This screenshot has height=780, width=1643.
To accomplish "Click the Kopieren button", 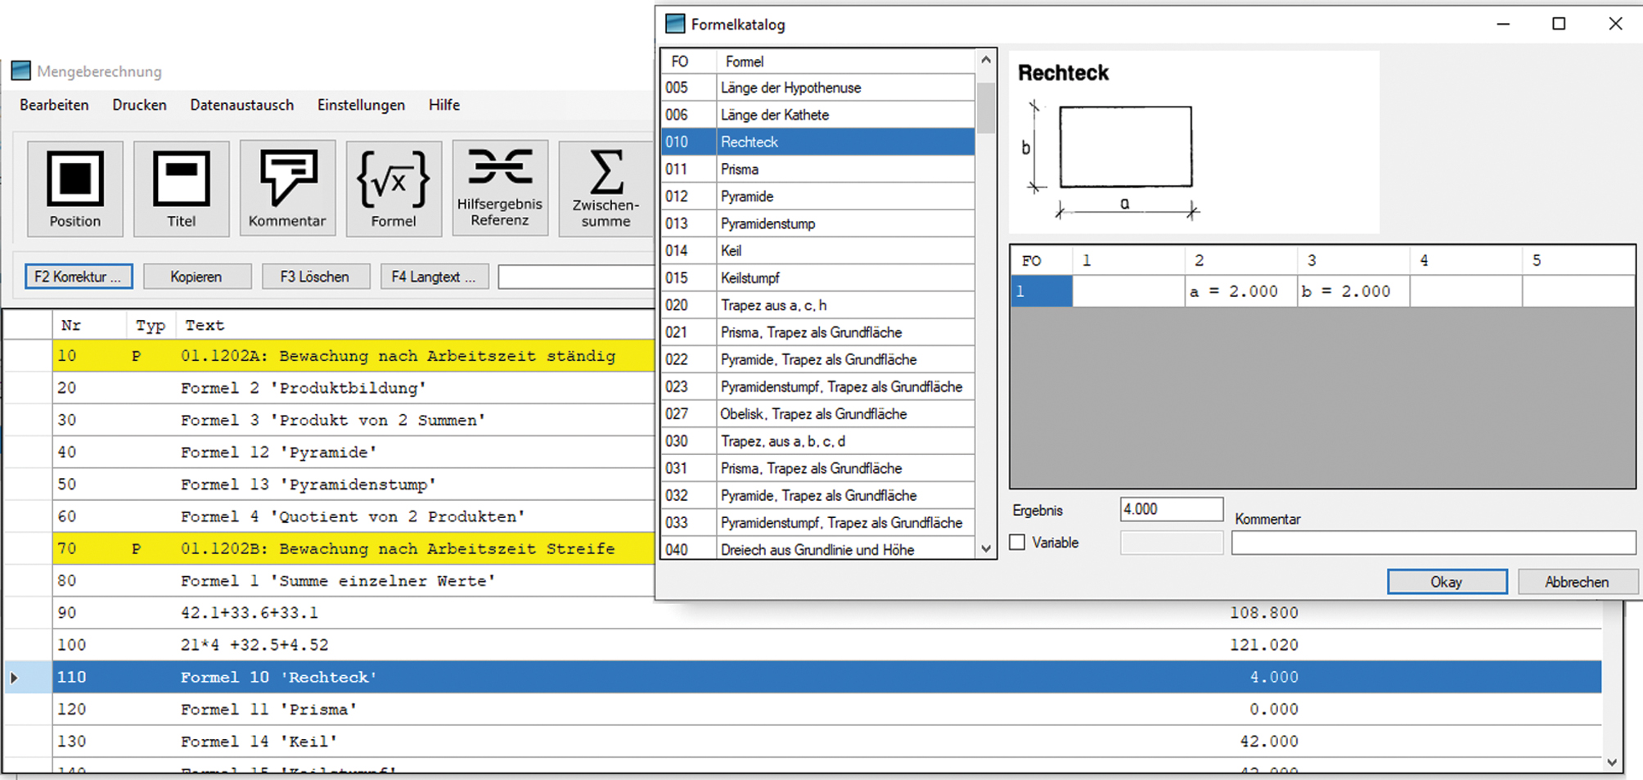I will coord(196,277).
